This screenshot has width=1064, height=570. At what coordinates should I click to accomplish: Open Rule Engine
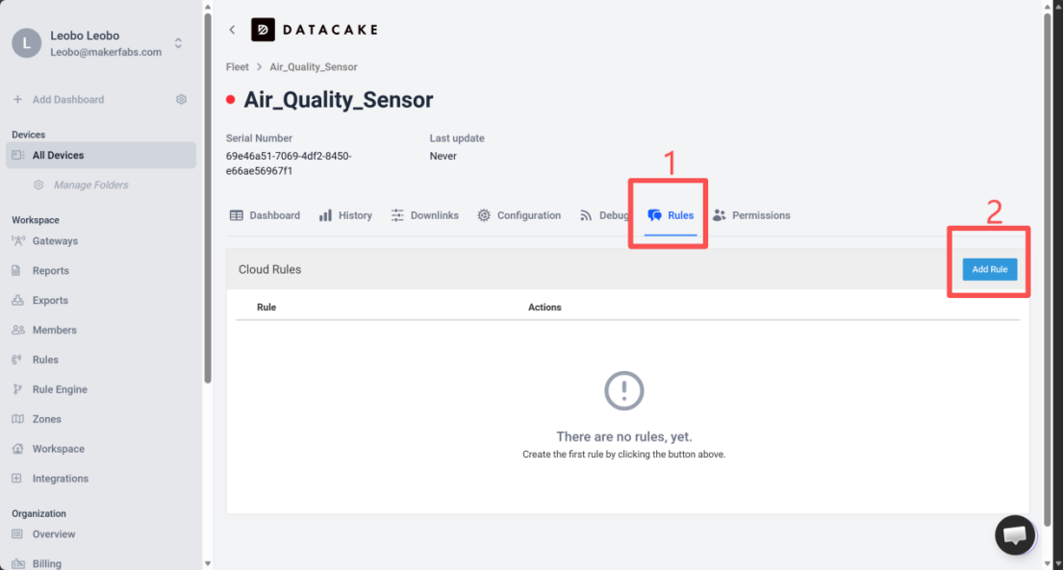click(60, 389)
